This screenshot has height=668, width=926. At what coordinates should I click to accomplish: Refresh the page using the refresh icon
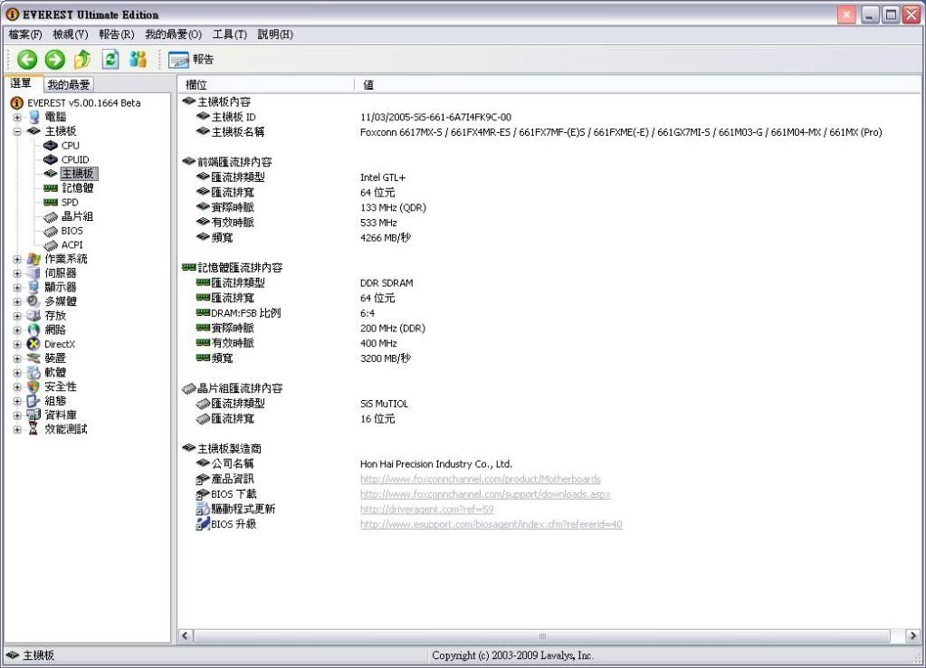110,59
